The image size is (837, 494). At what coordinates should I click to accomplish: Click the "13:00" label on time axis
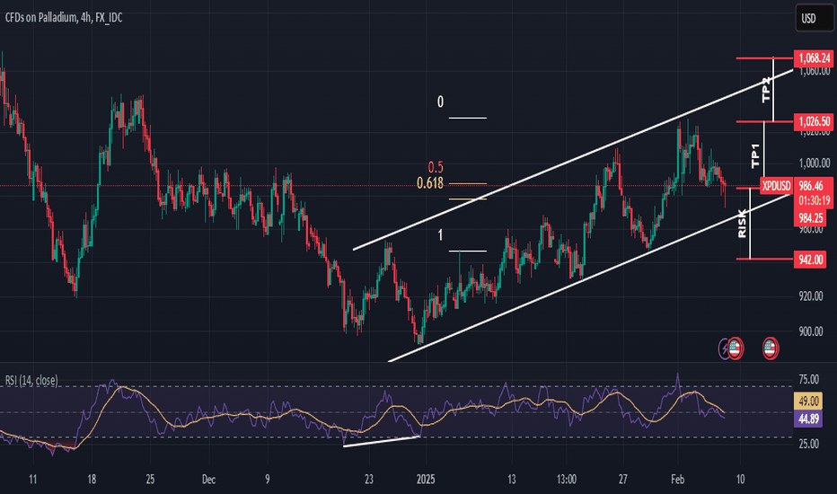(x=567, y=480)
